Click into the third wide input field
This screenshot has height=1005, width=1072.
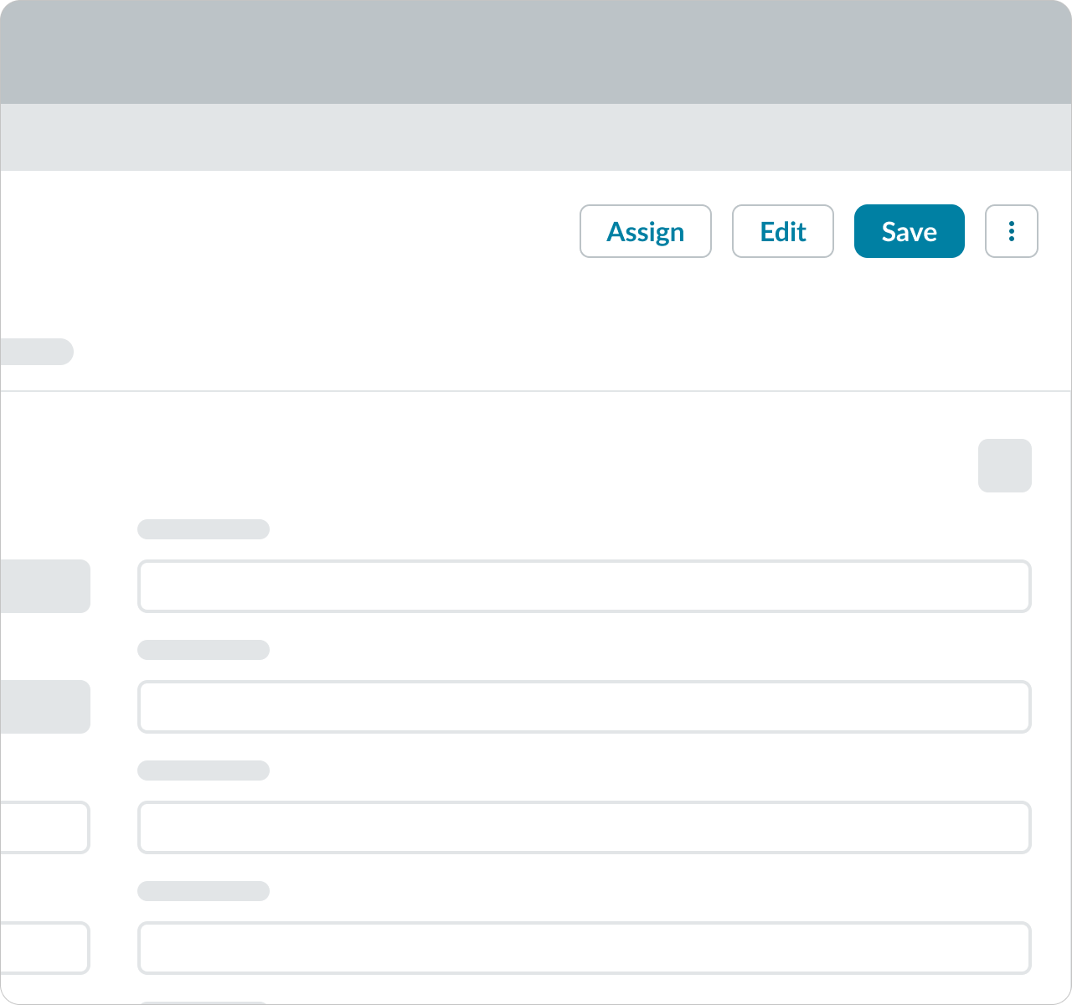pos(584,827)
